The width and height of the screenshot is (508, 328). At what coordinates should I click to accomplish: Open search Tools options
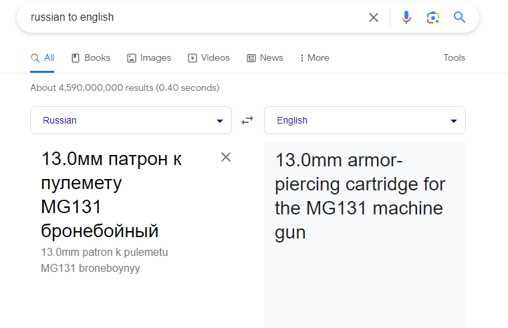pyautogui.click(x=454, y=58)
